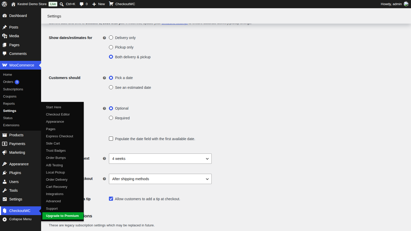This screenshot has height=231, width=411.
Task: Open Order Delivery submenu item
Action: point(57,180)
